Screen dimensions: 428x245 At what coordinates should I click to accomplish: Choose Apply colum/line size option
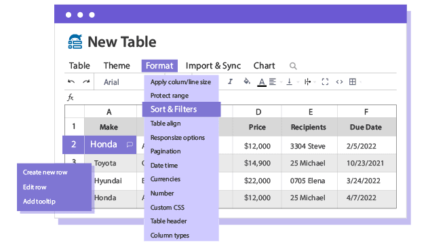coord(181,82)
